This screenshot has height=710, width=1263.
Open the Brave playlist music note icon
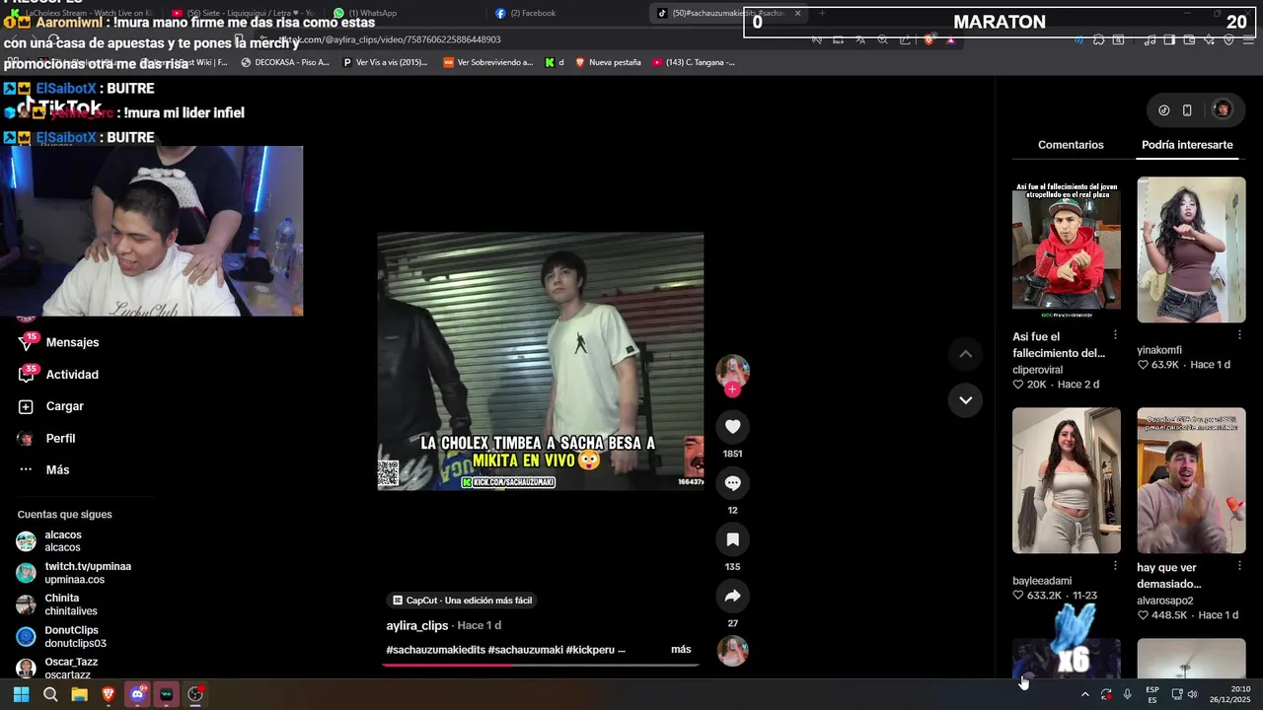click(x=1150, y=39)
